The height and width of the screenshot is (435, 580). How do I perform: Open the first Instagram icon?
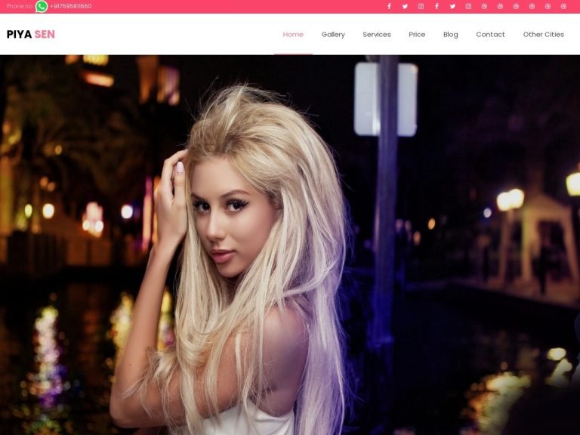click(421, 6)
